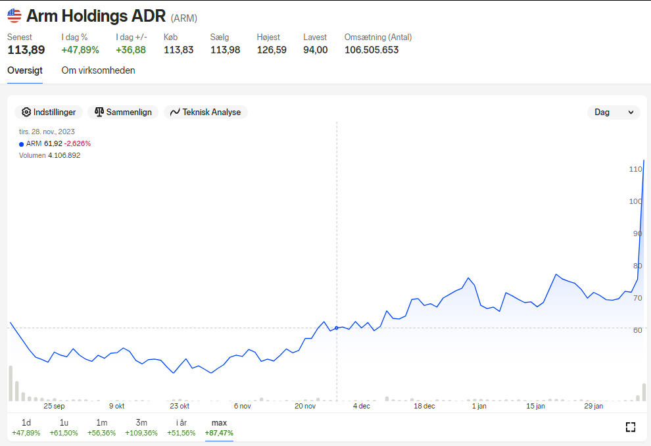The height and width of the screenshot is (446, 651).
Task: Open Teknisk Analyse
Action: tap(206, 112)
